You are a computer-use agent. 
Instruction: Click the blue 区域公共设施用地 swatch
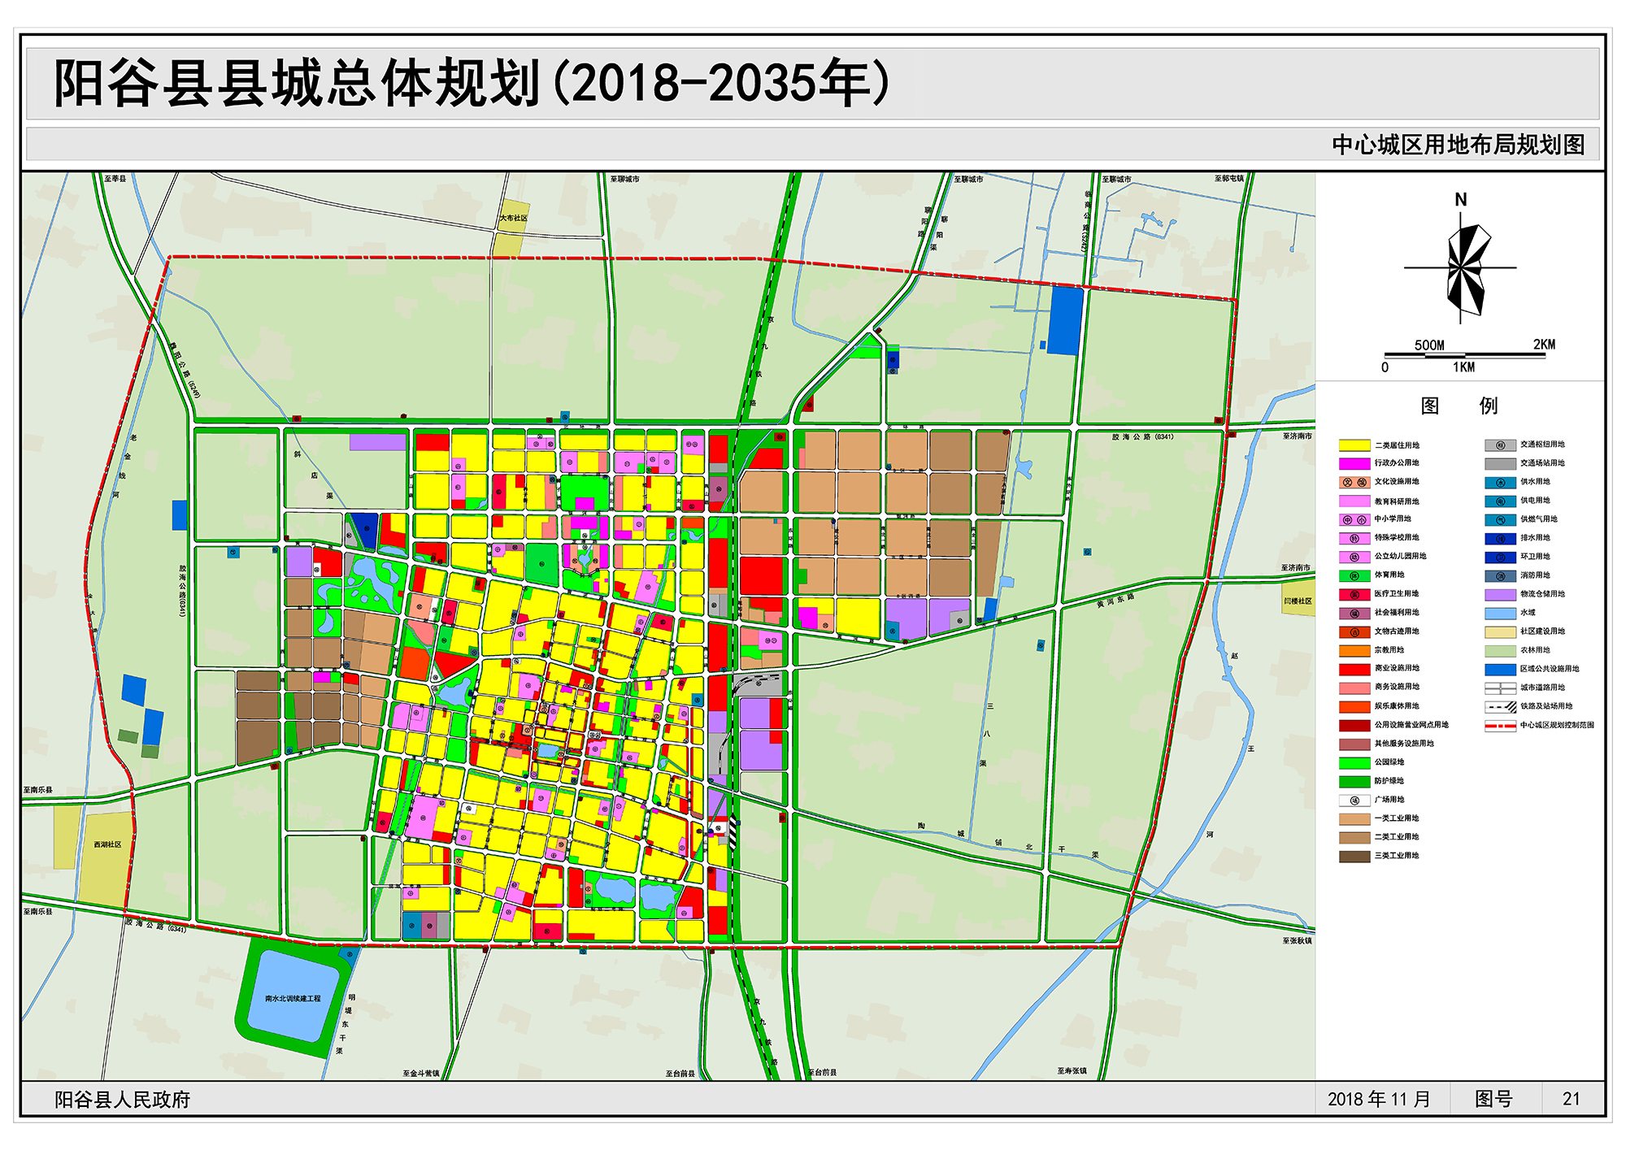click(1500, 669)
